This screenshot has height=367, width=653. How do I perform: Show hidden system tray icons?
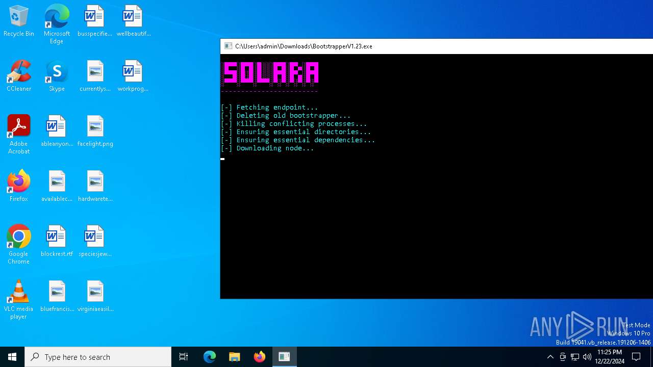550,357
